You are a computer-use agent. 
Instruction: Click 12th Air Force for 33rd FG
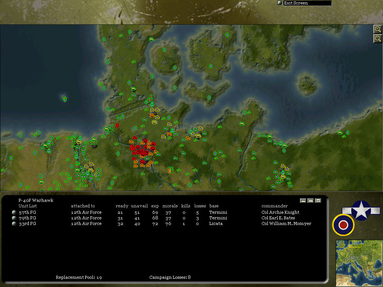tap(86, 223)
